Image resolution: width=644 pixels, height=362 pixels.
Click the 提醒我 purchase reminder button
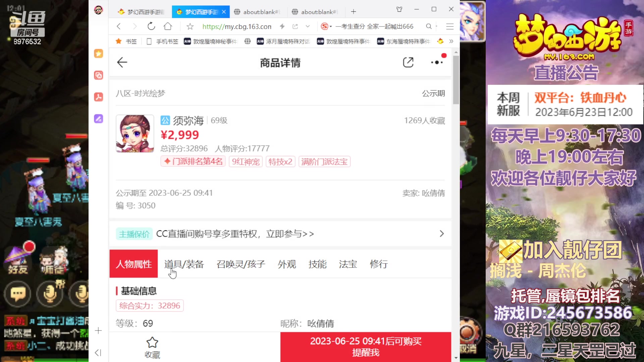coord(366,347)
